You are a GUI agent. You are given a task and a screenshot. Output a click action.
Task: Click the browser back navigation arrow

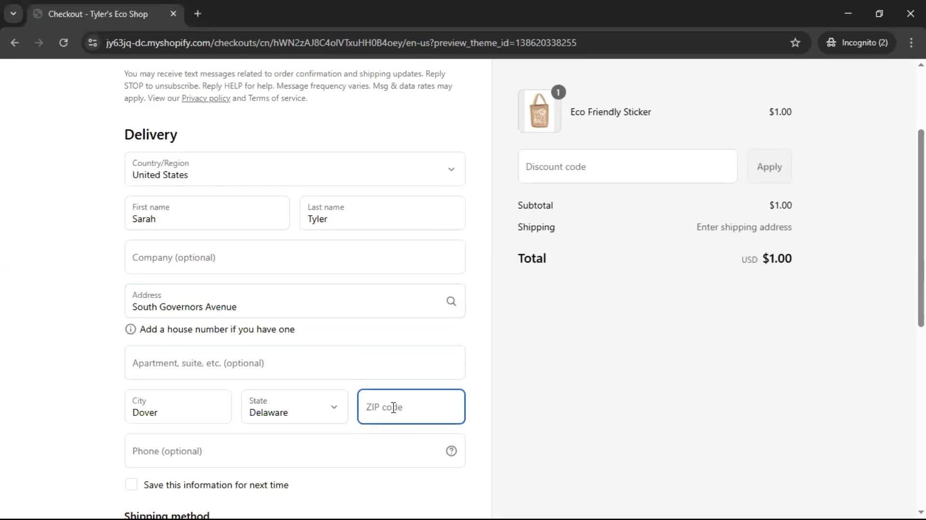[15, 42]
